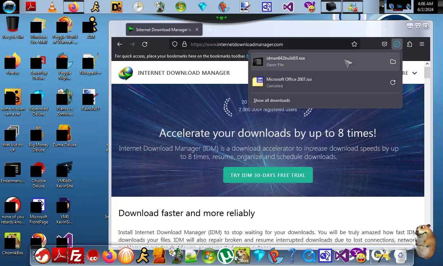Open Visual Studio in top taskbar
The height and width of the screenshot is (266, 443).
tap(288, 7)
